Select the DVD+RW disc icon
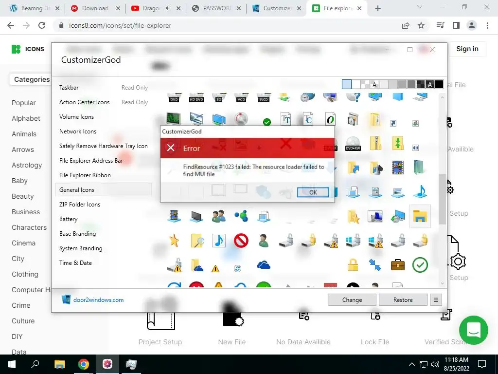 point(353,144)
